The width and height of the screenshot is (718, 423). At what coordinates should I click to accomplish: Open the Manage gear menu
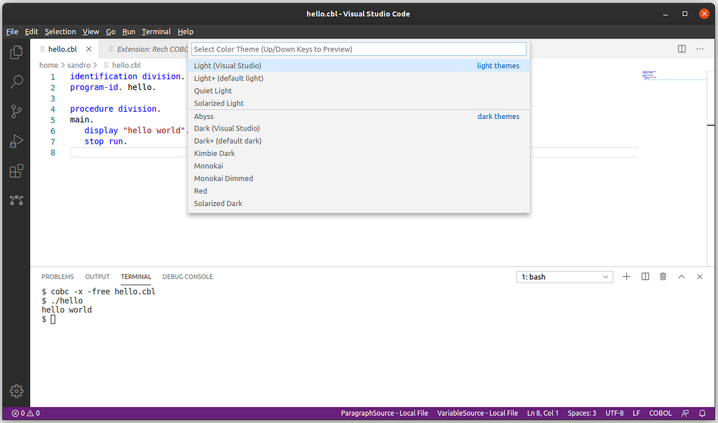(16, 391)
